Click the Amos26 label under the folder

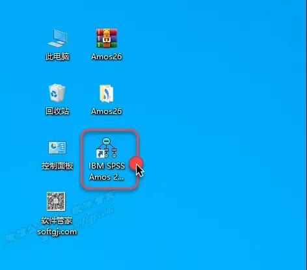click(x=107, y=111)
